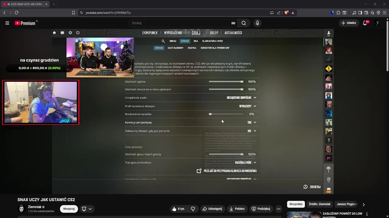This screenshot has width=389, height=218.
Task: Switch to EKWIPUNEK tab in CS2 menu
Action: [150, 33]
